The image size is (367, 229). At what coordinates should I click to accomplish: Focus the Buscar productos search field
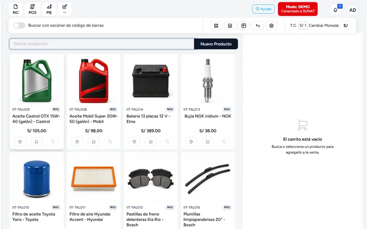tap(102, 44)
